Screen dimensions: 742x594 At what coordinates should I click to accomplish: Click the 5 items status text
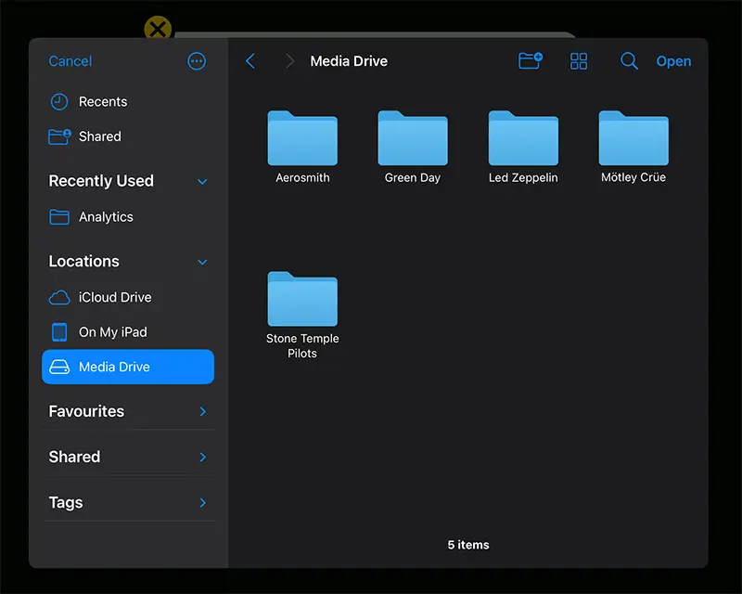coord(468,545)
